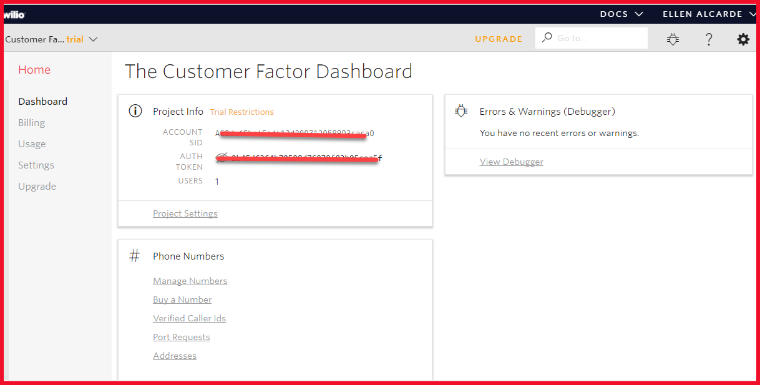Open the Verified Caller Ids link
The width and height of the screenshot is (760, 385).
190,318
